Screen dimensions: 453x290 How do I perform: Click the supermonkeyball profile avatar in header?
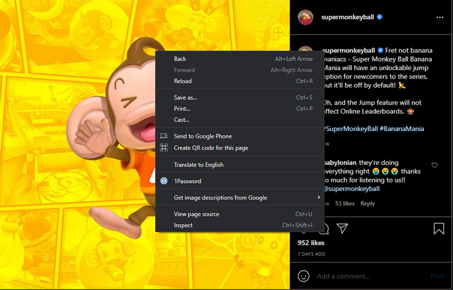(306, 18)
